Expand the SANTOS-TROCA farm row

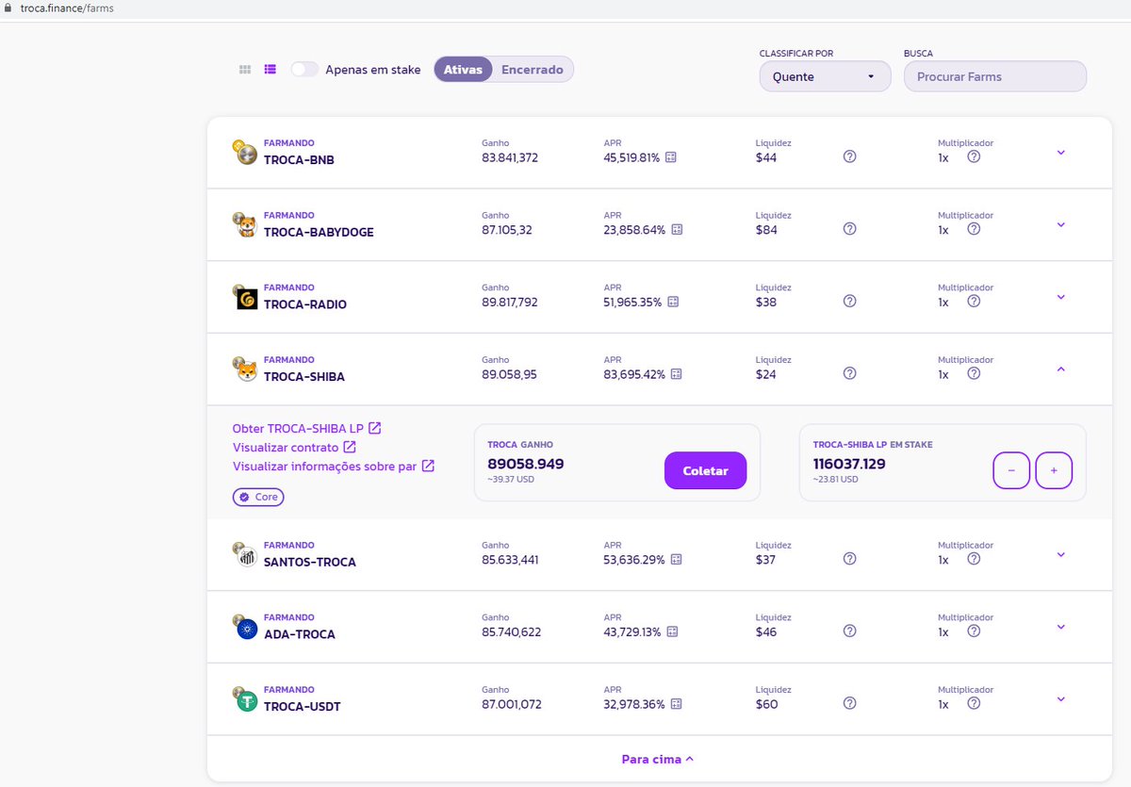click(x=1061, y=555)
